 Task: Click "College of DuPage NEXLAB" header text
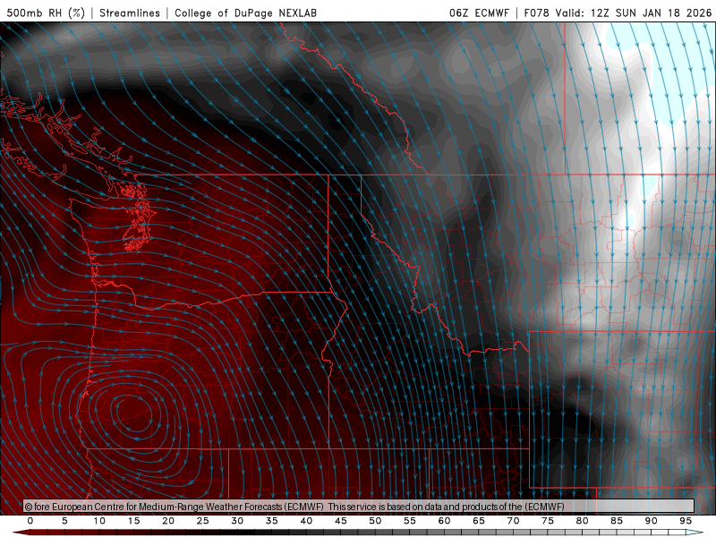tap(245, 13)
